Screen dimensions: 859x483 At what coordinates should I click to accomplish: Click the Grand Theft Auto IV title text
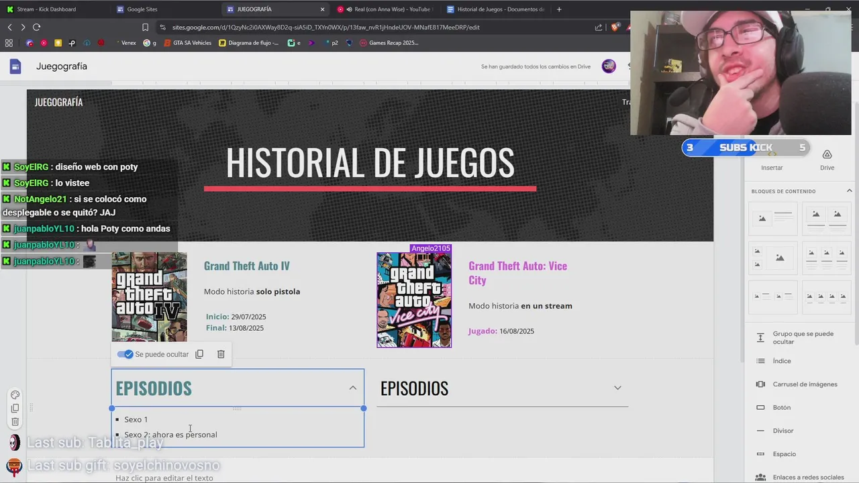(247, 266)
